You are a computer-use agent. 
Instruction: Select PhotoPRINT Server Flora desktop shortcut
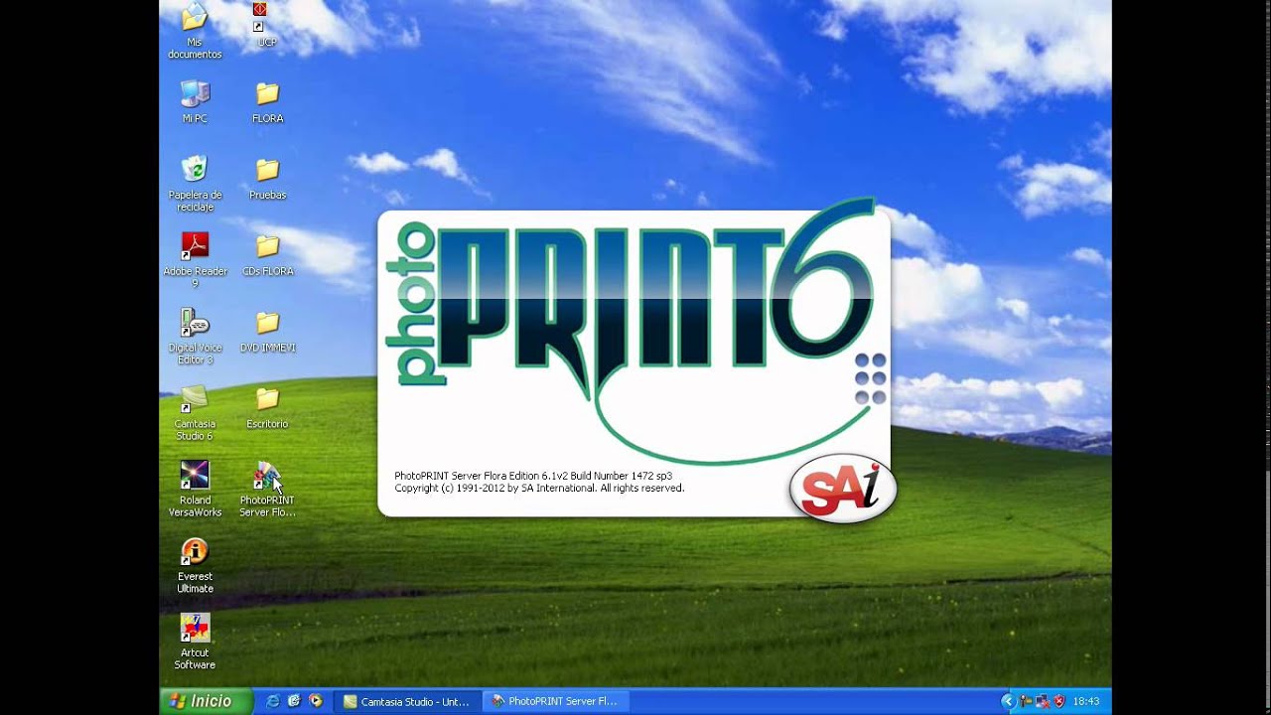(x=267, y=490)
